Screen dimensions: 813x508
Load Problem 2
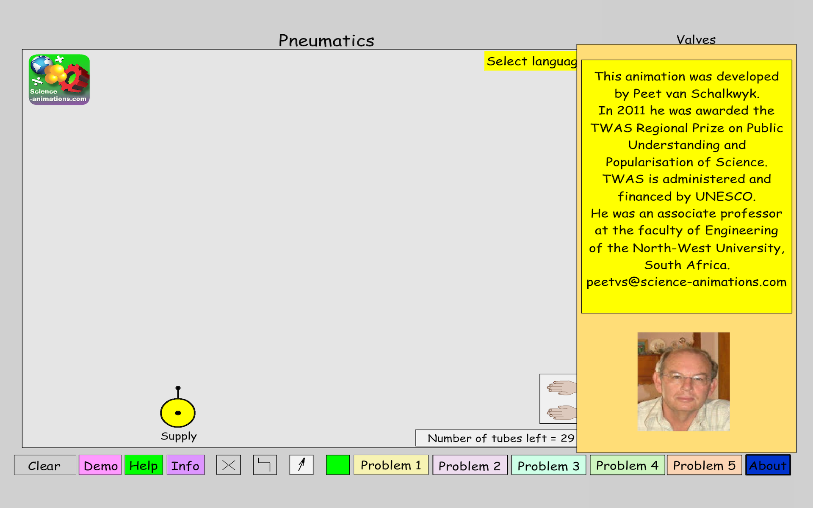coord(470,465)
